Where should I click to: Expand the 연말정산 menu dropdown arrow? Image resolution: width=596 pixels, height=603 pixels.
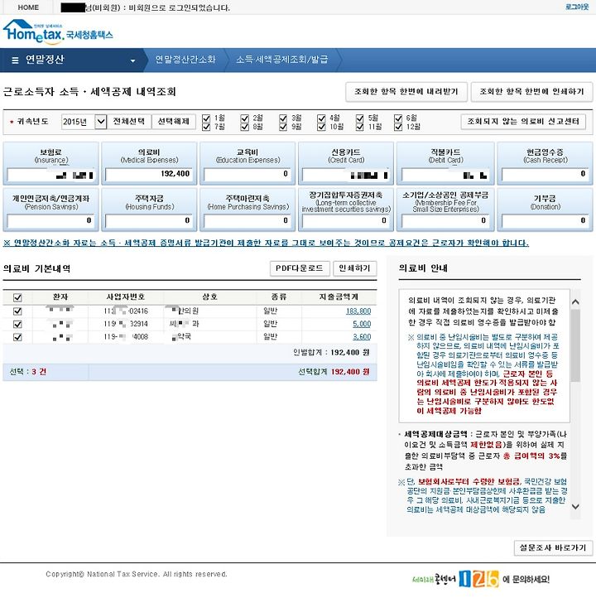pos(132,60)
